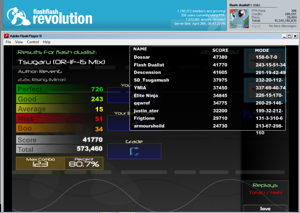Open the Help menu
Viewport: 300px width, 213px height.
(x=47, y=42)
